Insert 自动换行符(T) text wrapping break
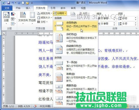 click(76, 50)
